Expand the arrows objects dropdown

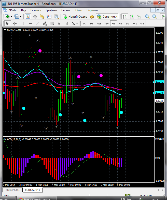(x=77, y=23)
